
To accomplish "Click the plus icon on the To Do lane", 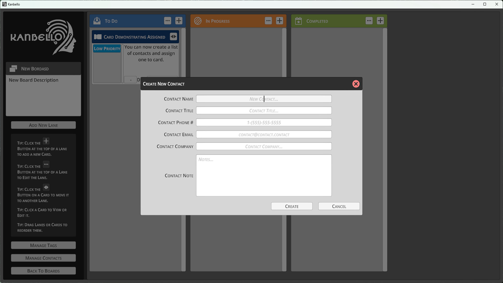I will (x=179, y=21).
